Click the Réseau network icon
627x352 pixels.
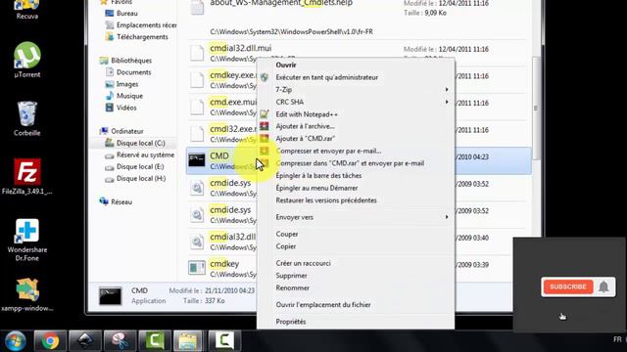(104, 201)
